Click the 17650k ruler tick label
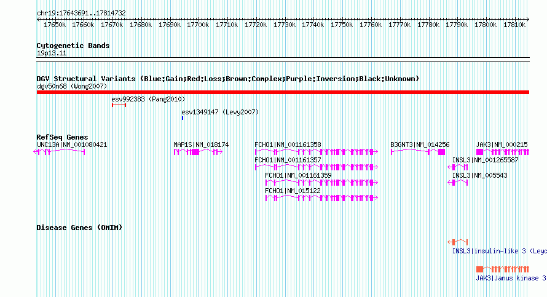Screen dimensions: 547x297 (x=55, y=25)
